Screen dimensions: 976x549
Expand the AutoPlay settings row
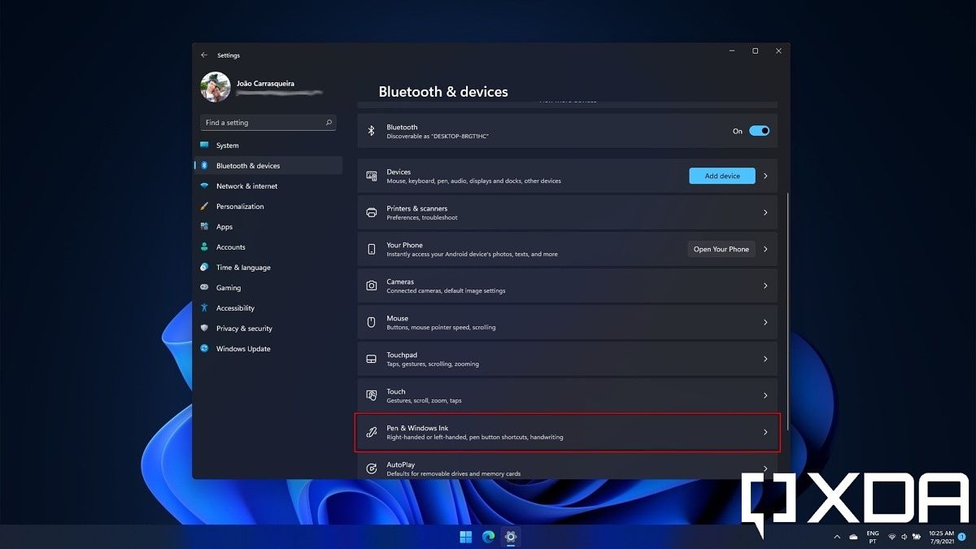pos(566,468)
